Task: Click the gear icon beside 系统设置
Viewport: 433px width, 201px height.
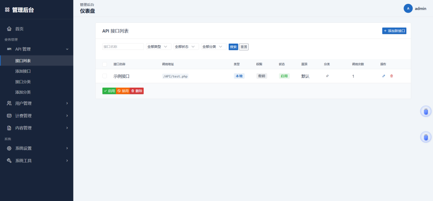Action: pos(9,148)
